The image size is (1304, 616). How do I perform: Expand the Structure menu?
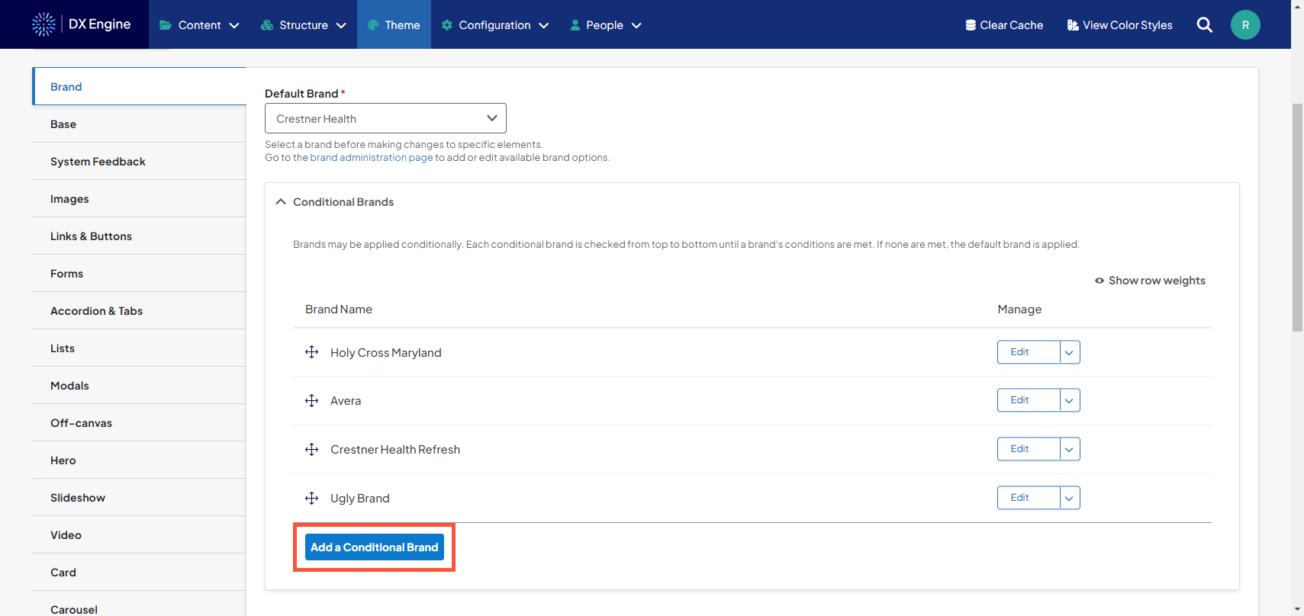[303, 25]
